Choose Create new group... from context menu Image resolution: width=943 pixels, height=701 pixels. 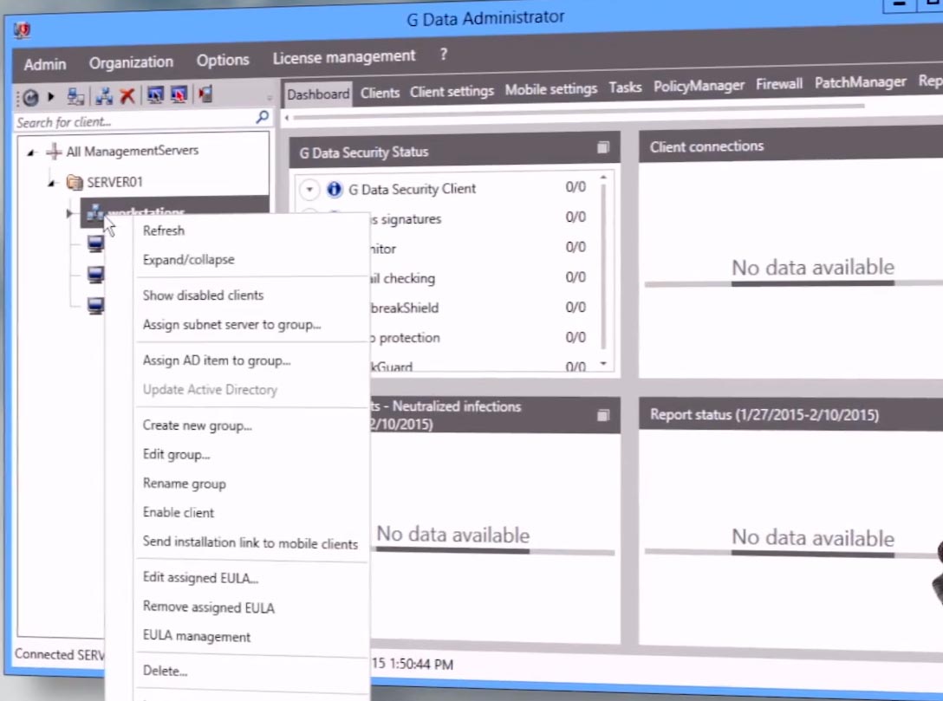tap(198, 425)
